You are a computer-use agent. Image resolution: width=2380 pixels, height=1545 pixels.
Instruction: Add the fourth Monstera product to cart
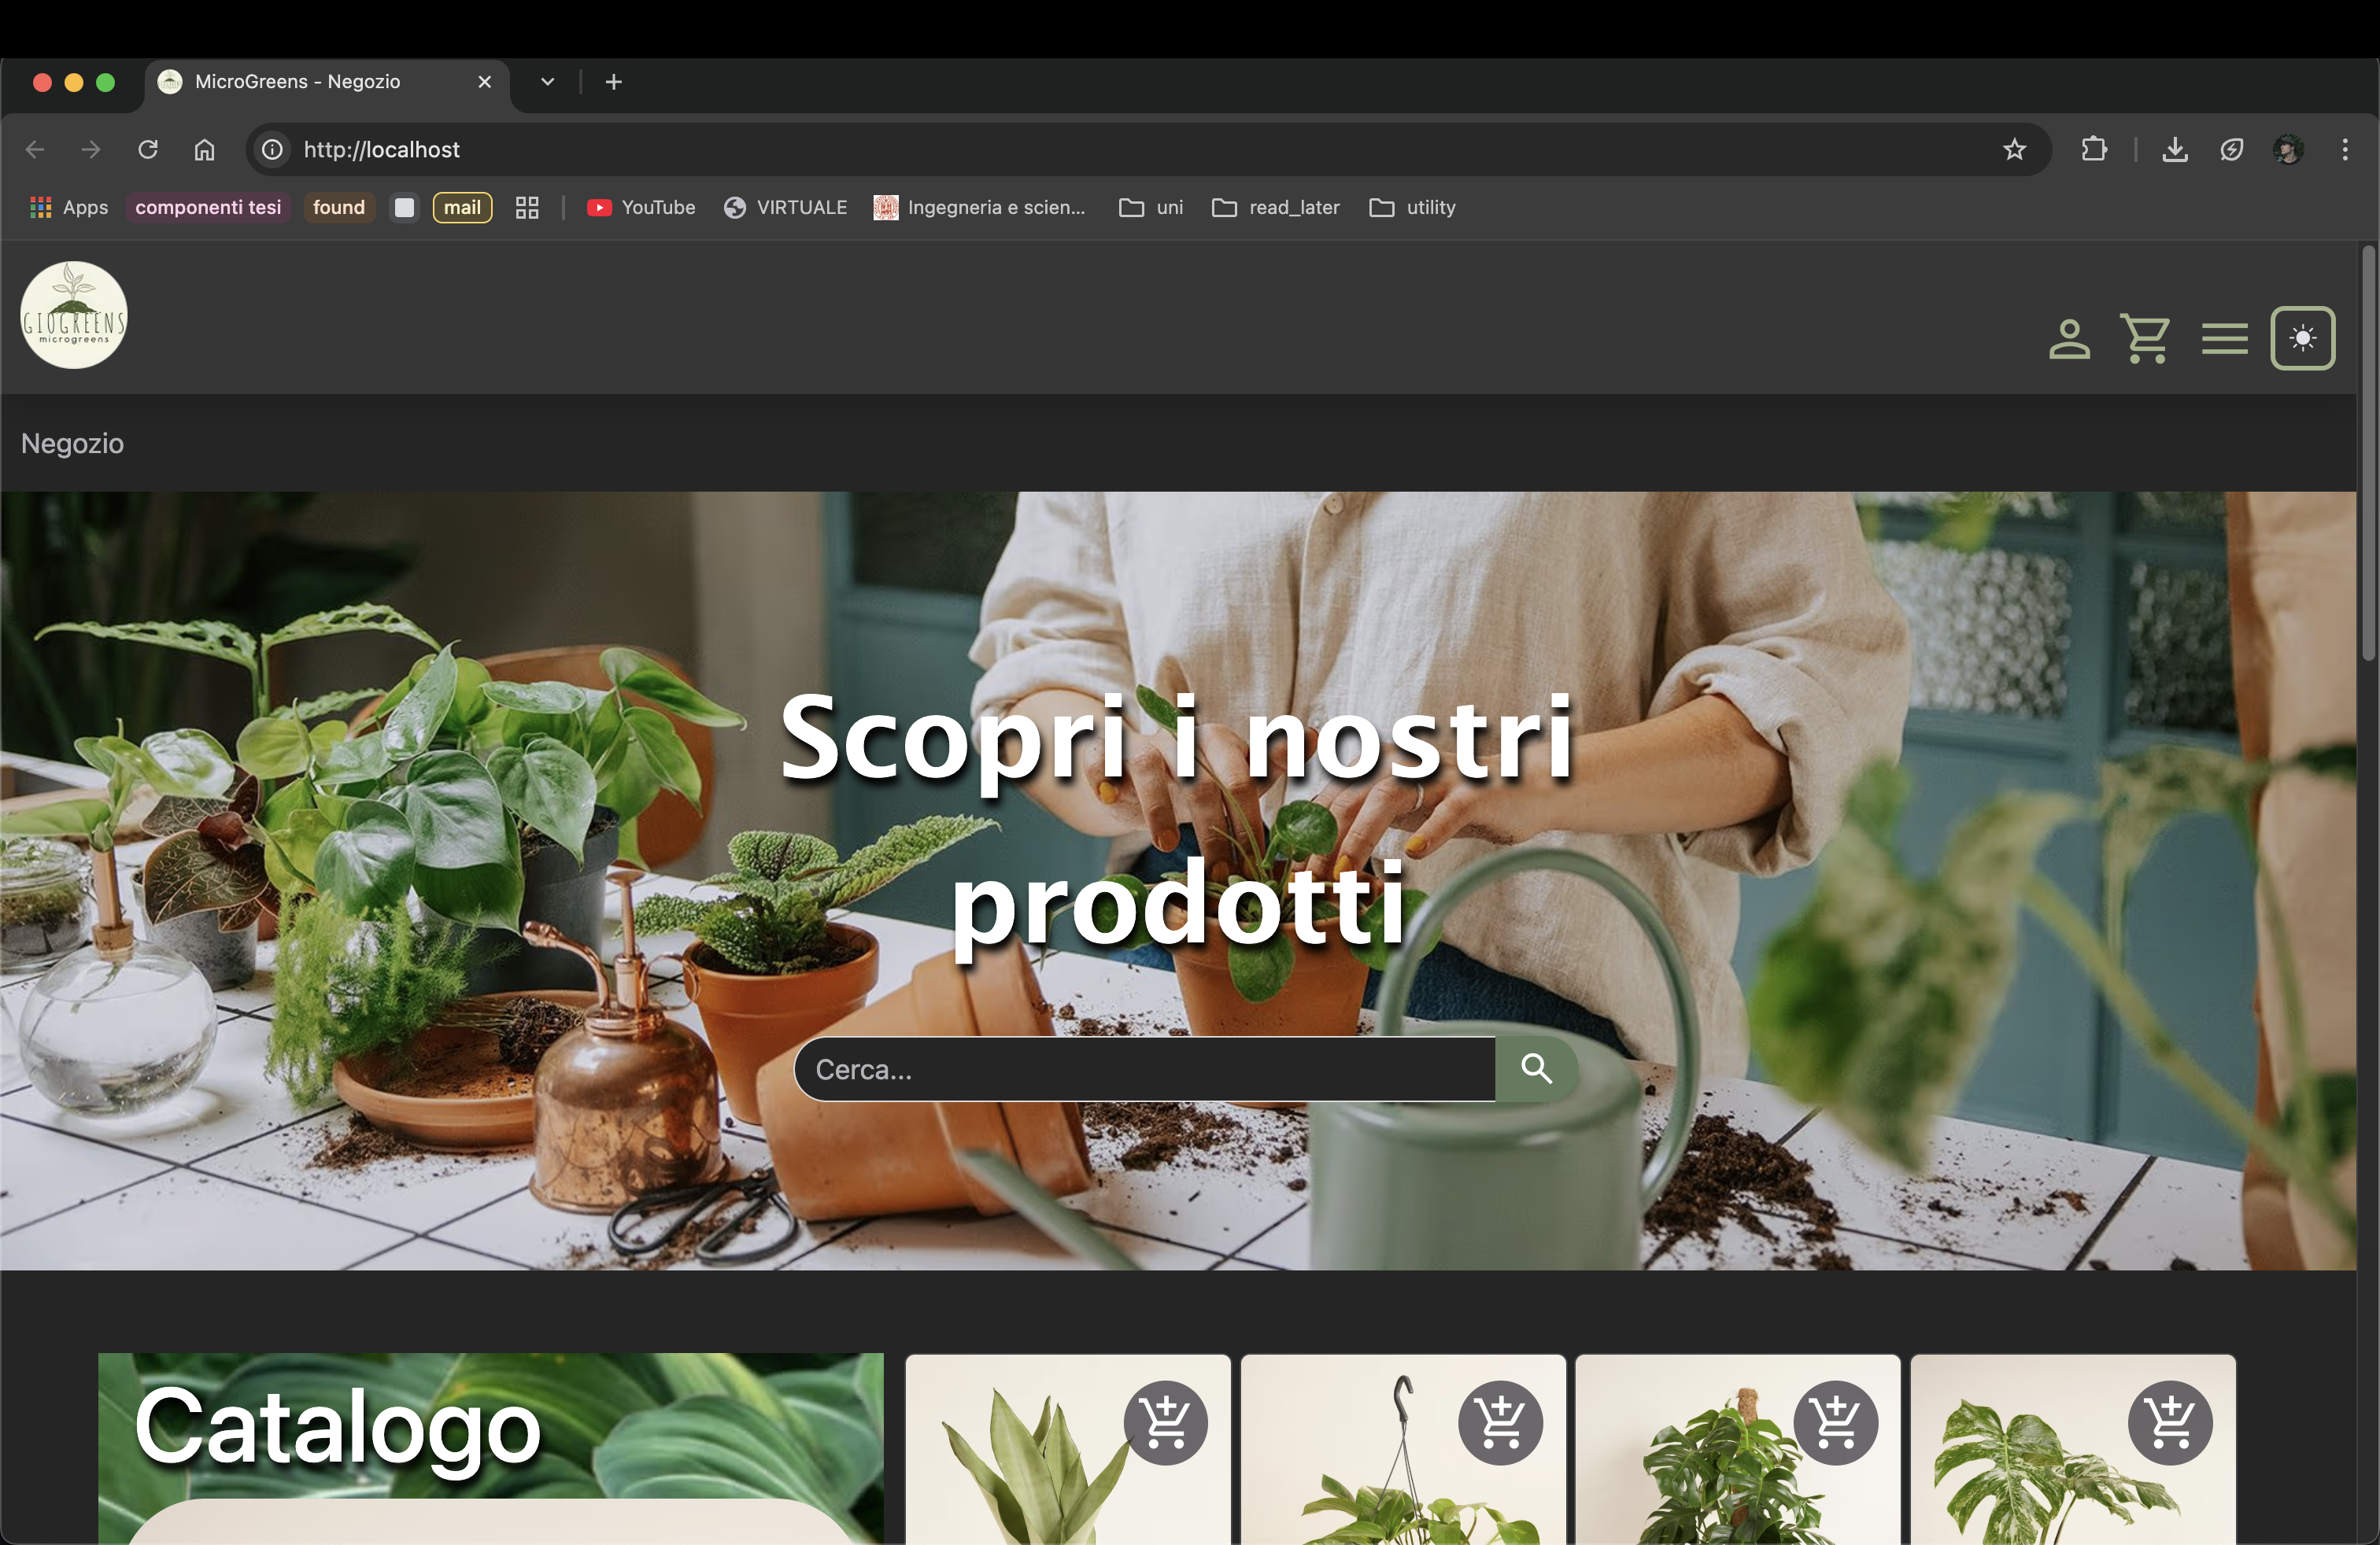pos(2169,1422)
